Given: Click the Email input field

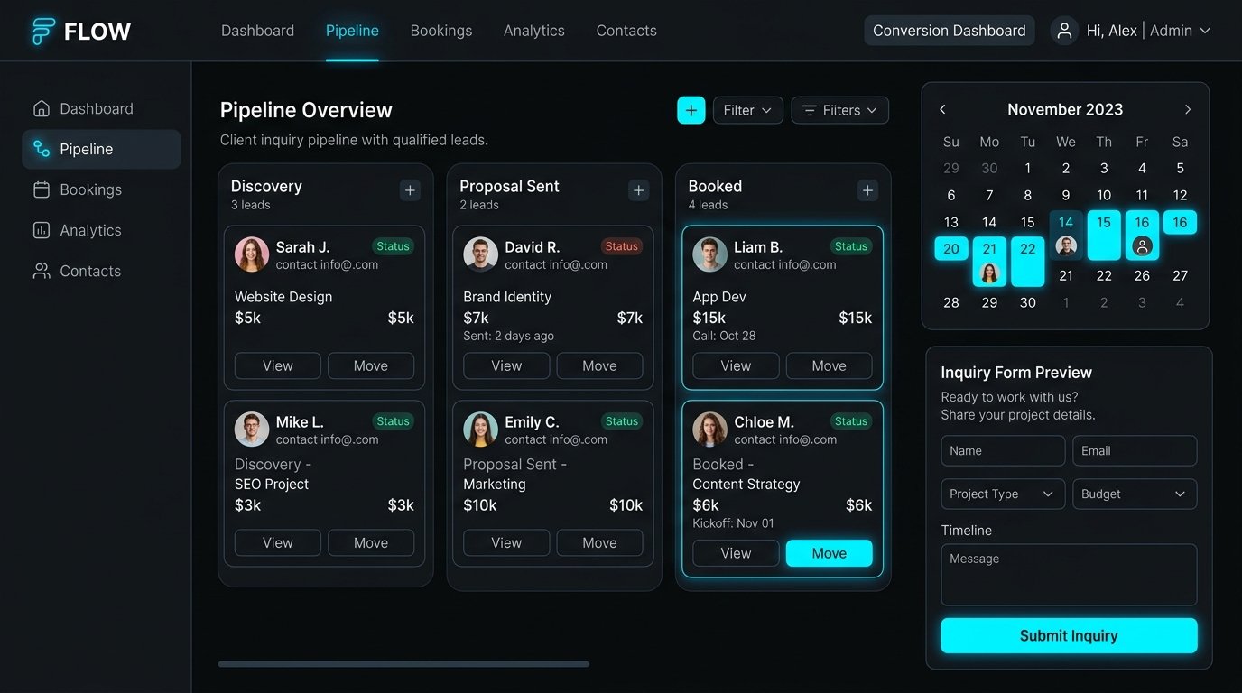Looking at the screenshot, I should pos(1135,450).
